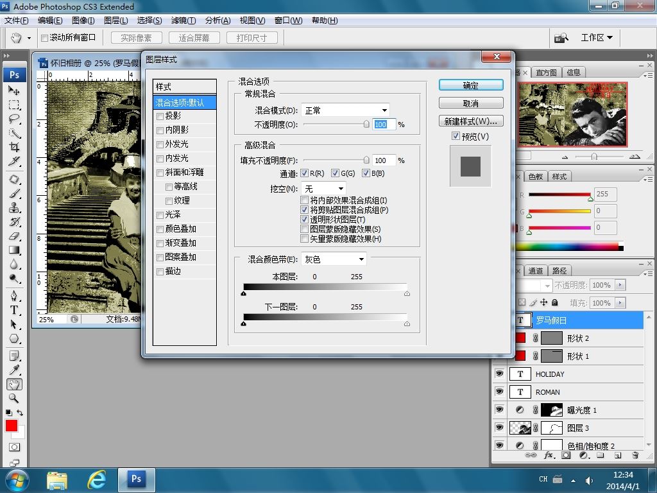657x493 pixels.
Task: Switch to the 直方图 tab
Action: (x=546, y=73)
